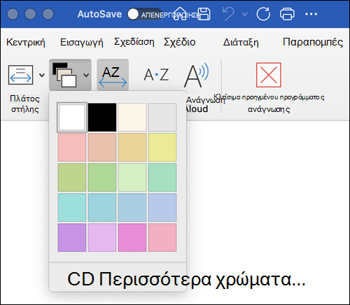Print the document via printer icon
This screenshot has width=350, height=305.
[287, 14]
